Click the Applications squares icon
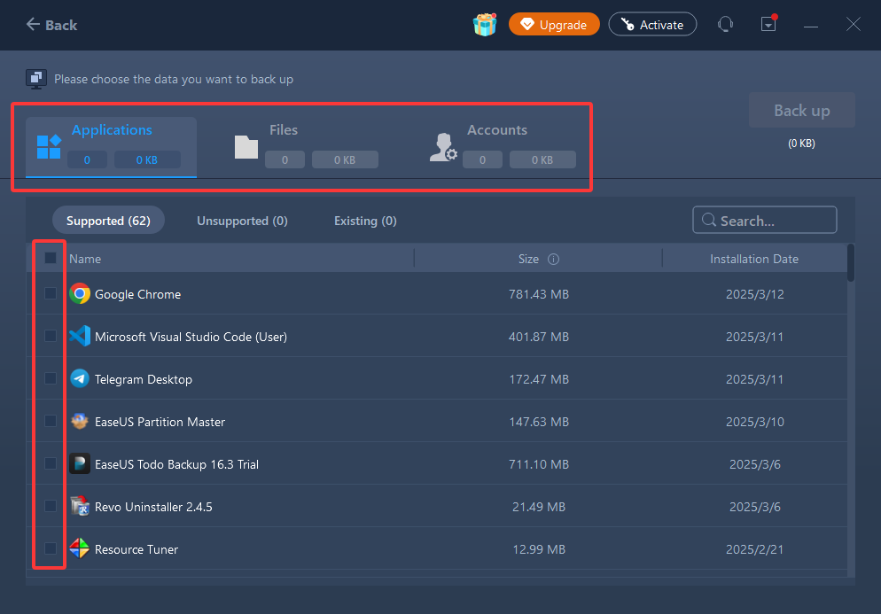This screenshot has height=614, width=881. tap(49, 146)
